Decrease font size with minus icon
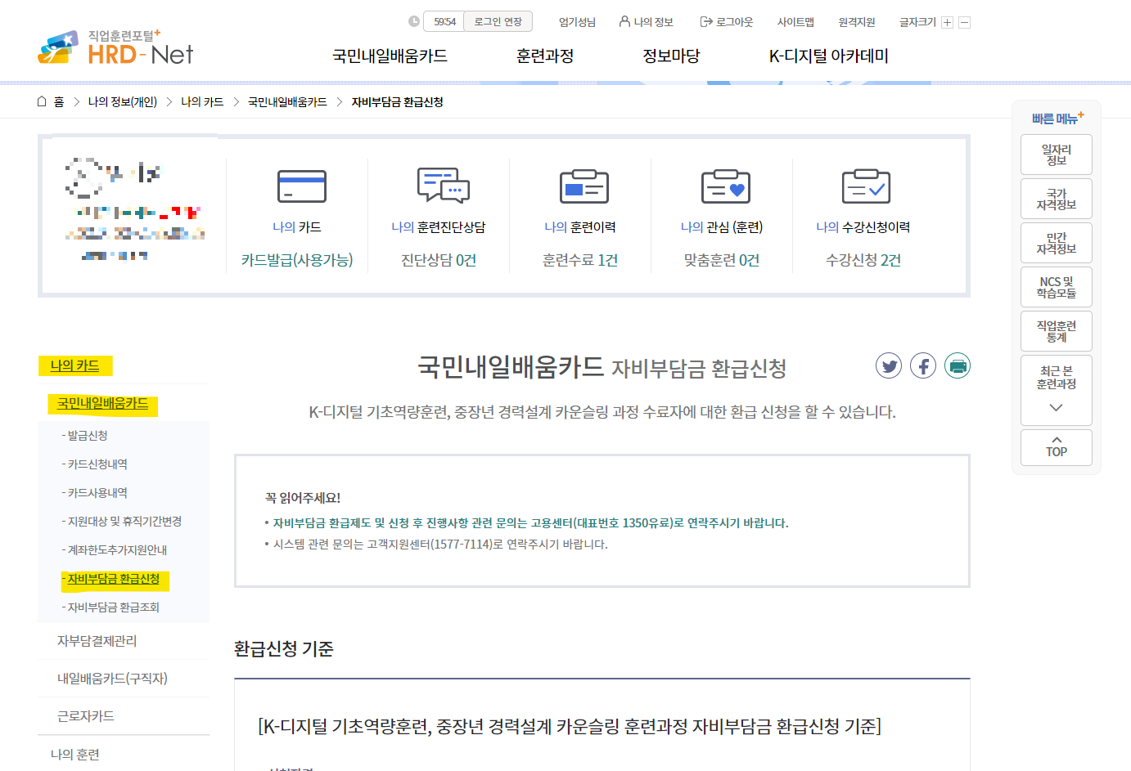The height and width of the screenshot is (771, 1131). tap(964, 23)
